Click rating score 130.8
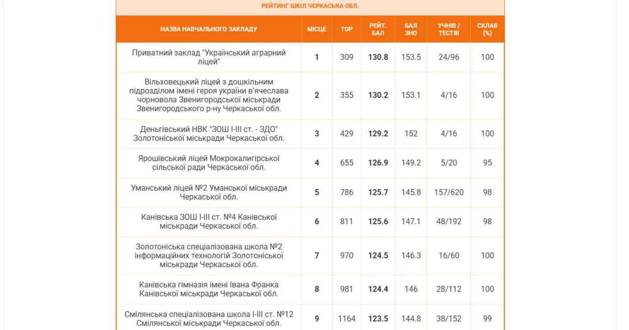The height and width of the screenshot is (330, 629). point(378,57)
